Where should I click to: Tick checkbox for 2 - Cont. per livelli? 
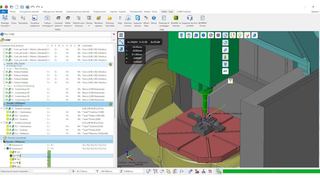[x=4, y=49]
